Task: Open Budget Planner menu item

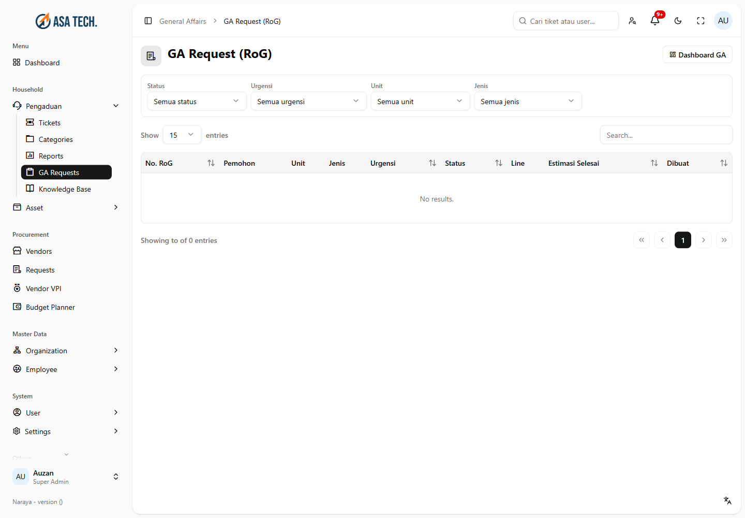Action: point(66,307)
